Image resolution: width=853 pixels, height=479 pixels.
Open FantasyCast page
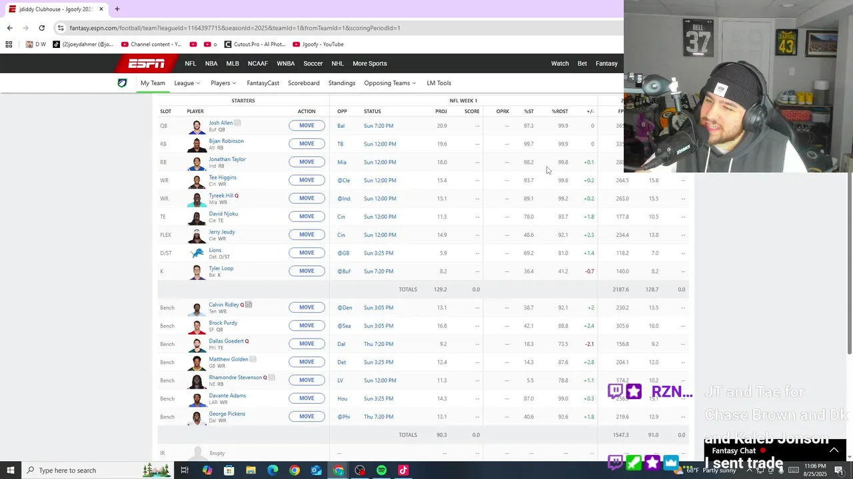pos(263,83)
